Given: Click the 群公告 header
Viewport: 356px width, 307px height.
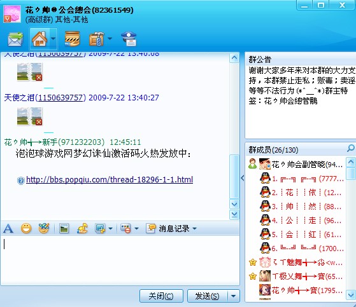Looking at the screenshot, I should 260,60.
